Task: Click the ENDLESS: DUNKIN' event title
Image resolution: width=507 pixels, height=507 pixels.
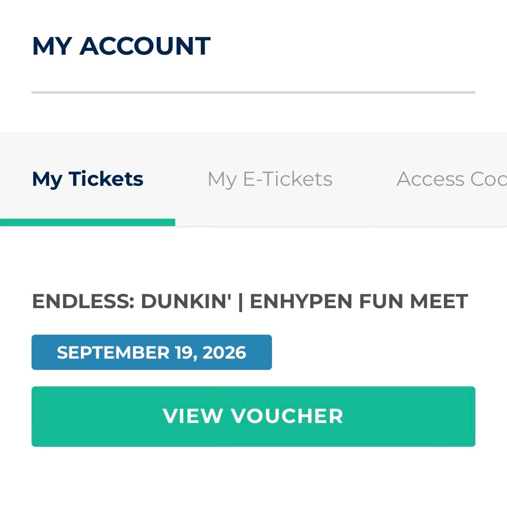Action: point(250,301)
